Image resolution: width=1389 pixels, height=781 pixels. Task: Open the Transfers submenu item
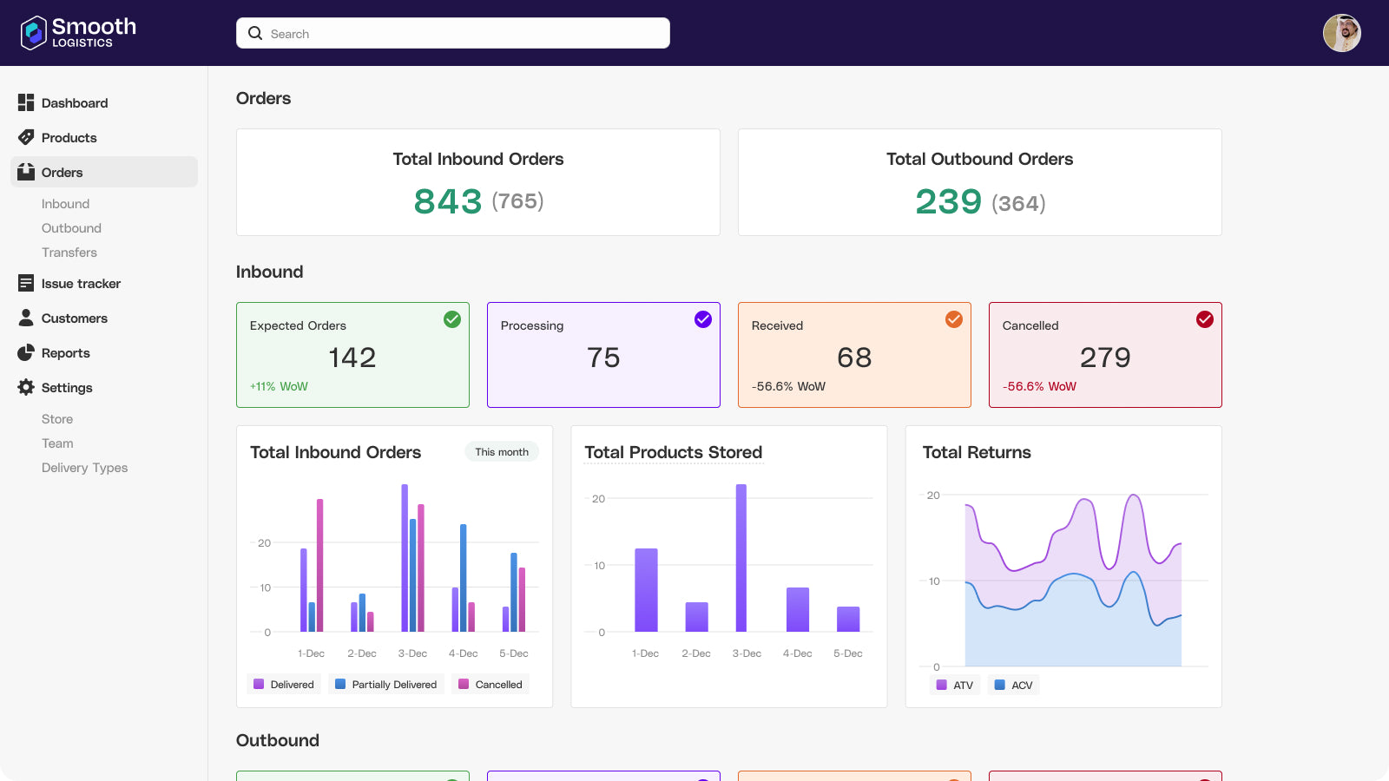pos(69,253)
